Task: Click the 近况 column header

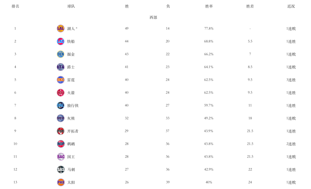Action: tap(291, 6)
